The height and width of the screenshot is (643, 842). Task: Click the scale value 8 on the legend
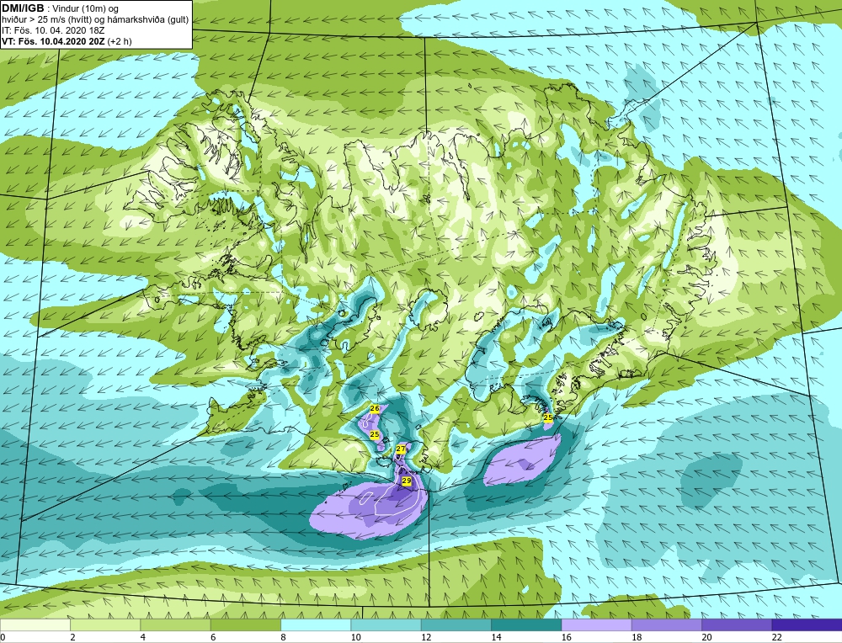pos(283,637)
